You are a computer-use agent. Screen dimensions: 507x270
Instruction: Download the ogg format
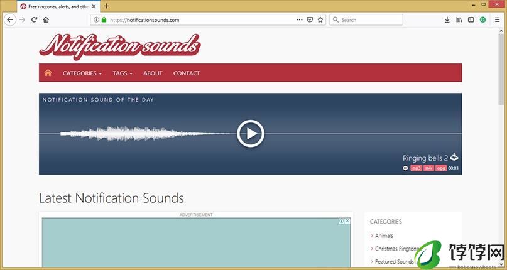click(x=441, y=168)
